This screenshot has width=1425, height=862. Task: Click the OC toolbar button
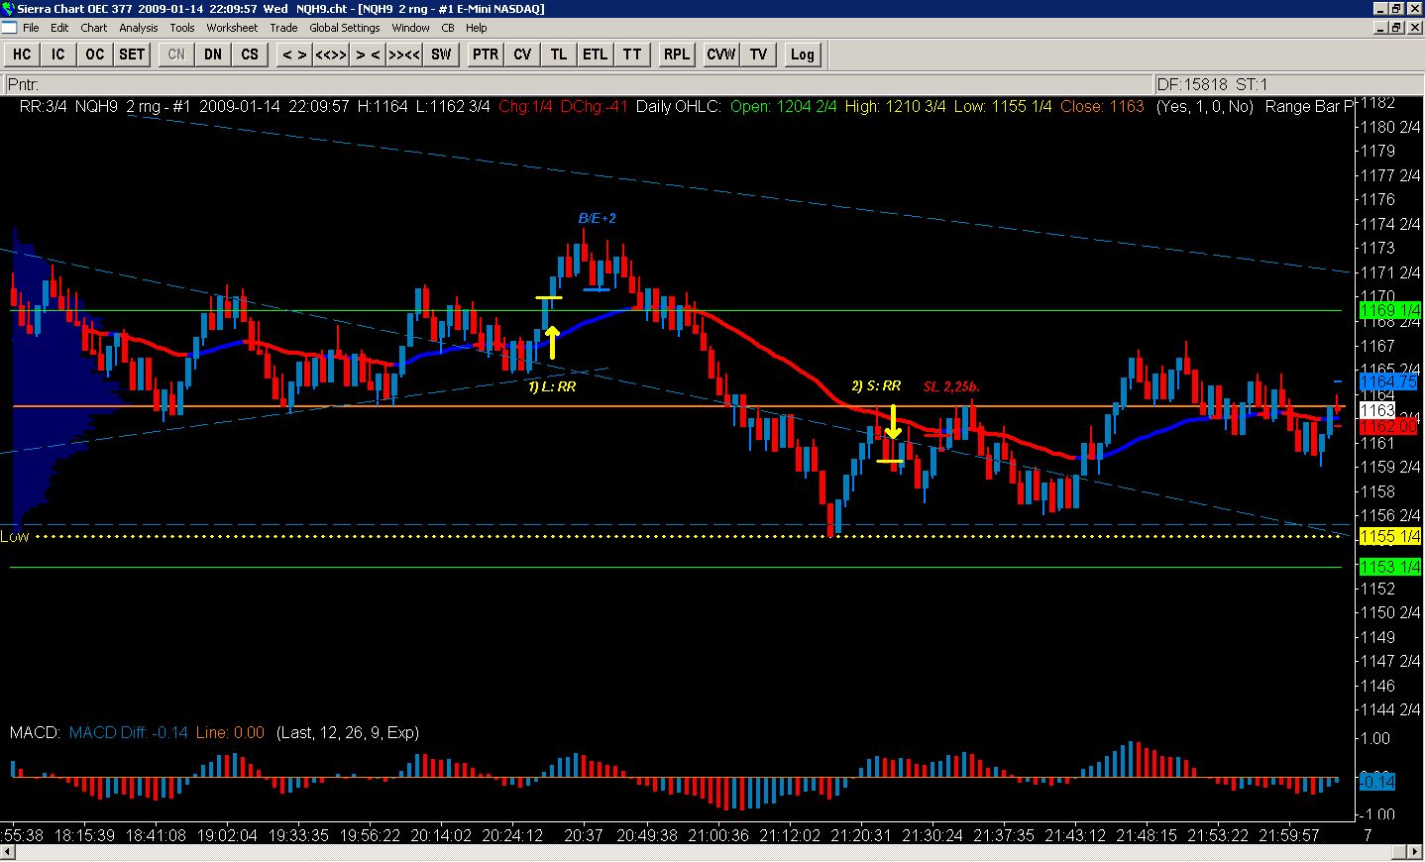(x=95, y=54)
